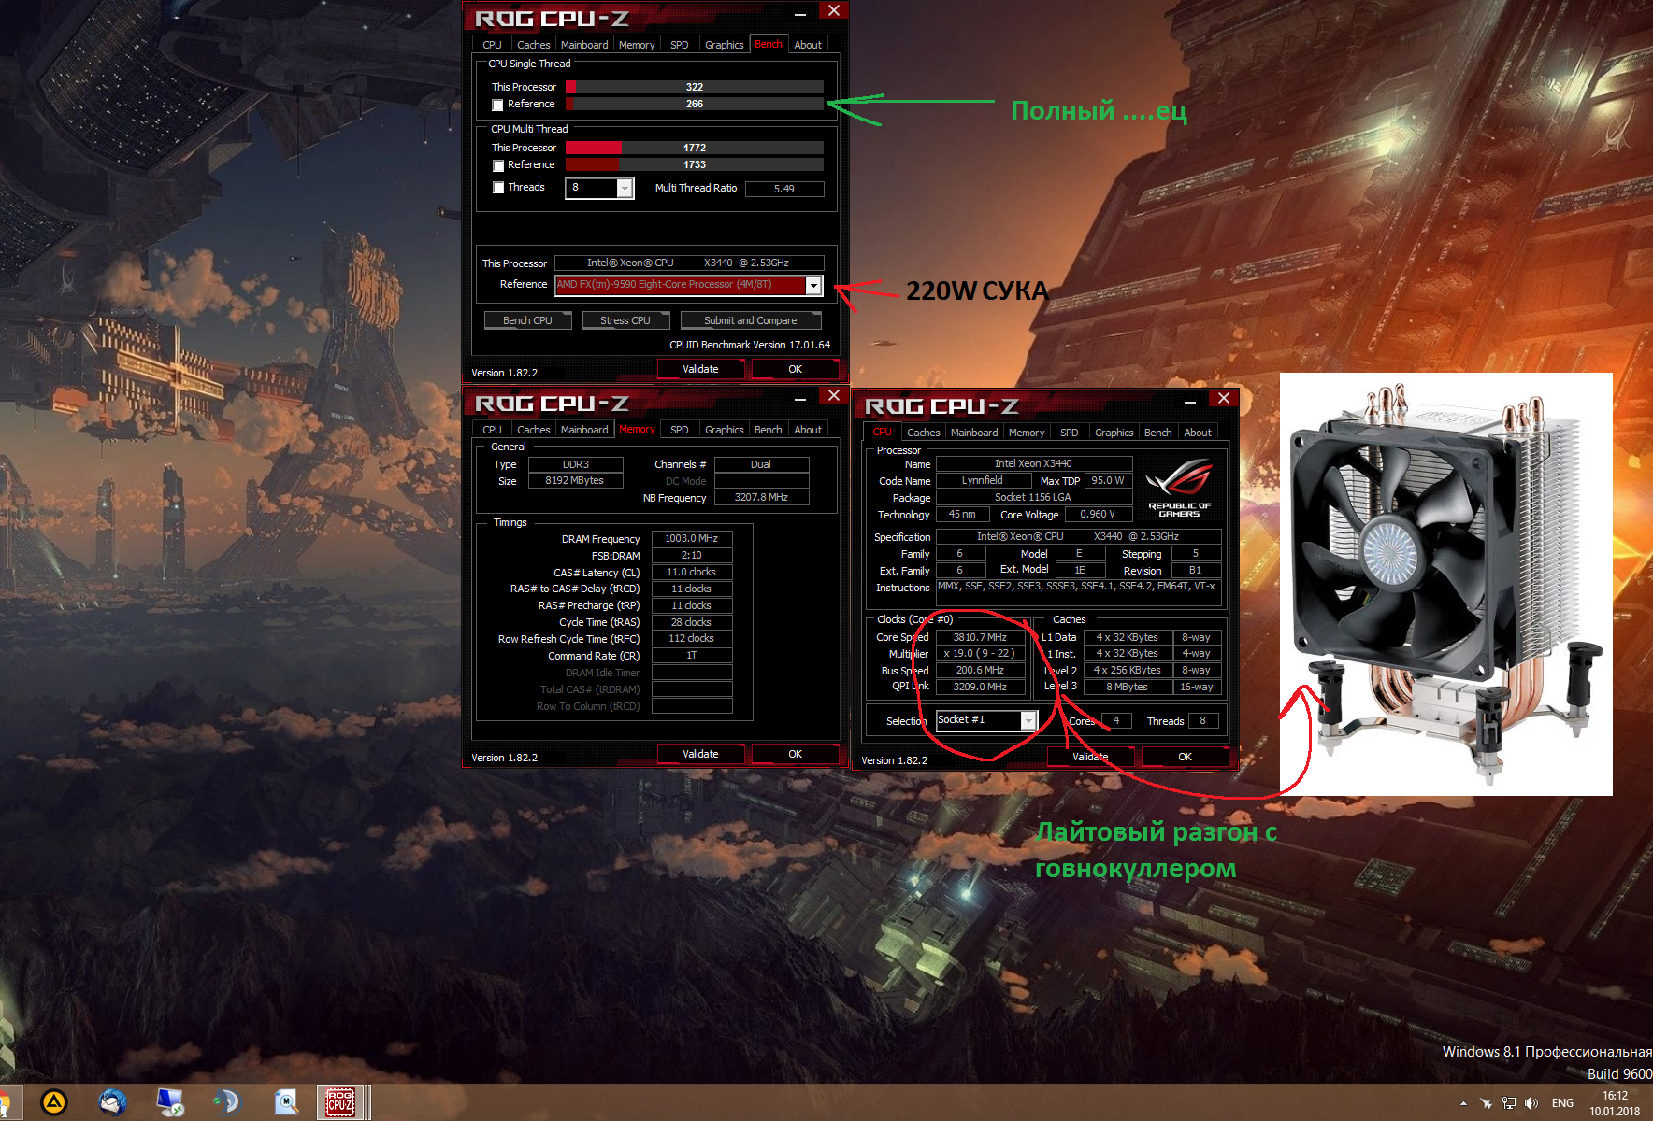The width and height of the screenshot is (1653, 1121).
Task: Click OK in the Memory window
Action: (x=795, y=754)
